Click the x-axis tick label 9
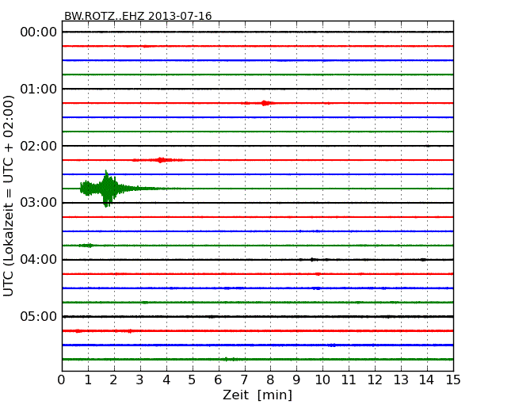 [x=296, y=380]
